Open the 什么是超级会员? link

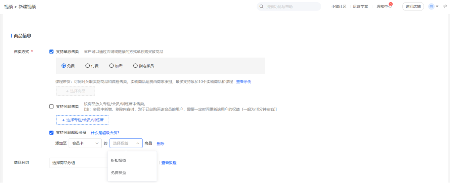tap(105, 133)
